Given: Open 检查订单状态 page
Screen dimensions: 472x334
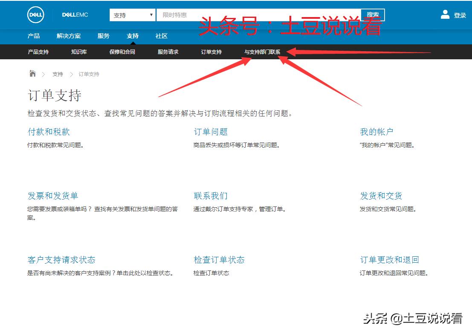Looking at the screenshot, I should click(220, 259).
